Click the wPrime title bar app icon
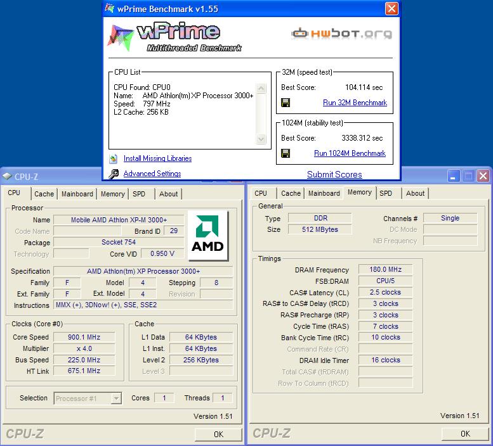 point(109,8)
